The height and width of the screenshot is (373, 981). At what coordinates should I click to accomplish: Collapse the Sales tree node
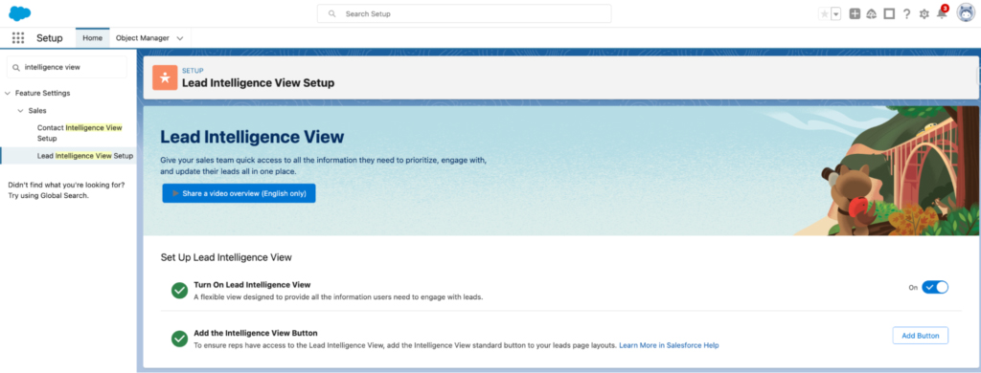tap(20, 111)
